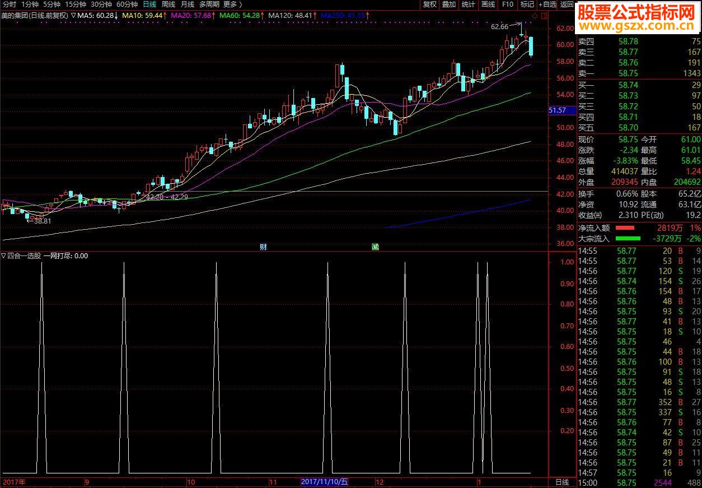The height and width of the screenshot is (488, 702).
Task: Click the 一网打尽: 0.00 indicator value
Action: point(65,256)
